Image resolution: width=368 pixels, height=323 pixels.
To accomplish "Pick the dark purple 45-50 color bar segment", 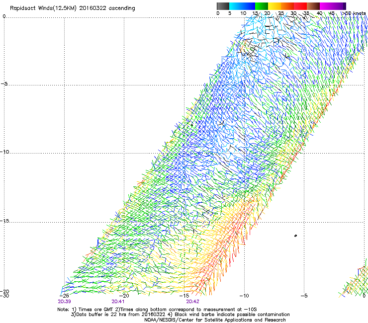I will (x=339, y=6).
